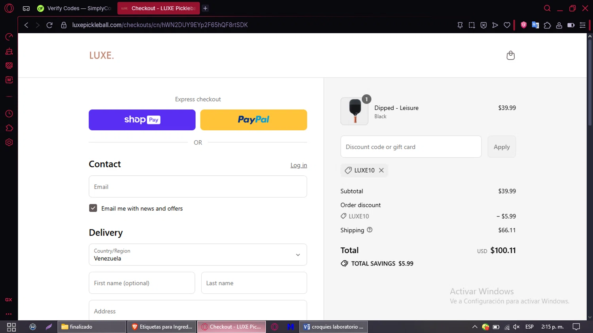Open Windows notification center
This screenshot has width=593, height=333.
click(x=576, y=327)
